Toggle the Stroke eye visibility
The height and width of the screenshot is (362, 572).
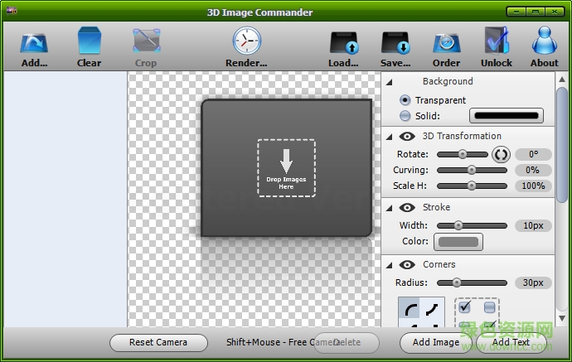pos(407,207)
